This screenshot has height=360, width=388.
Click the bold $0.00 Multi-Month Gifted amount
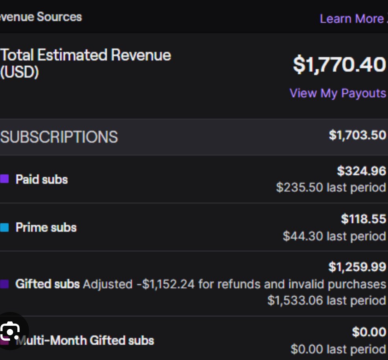point(369,332)
